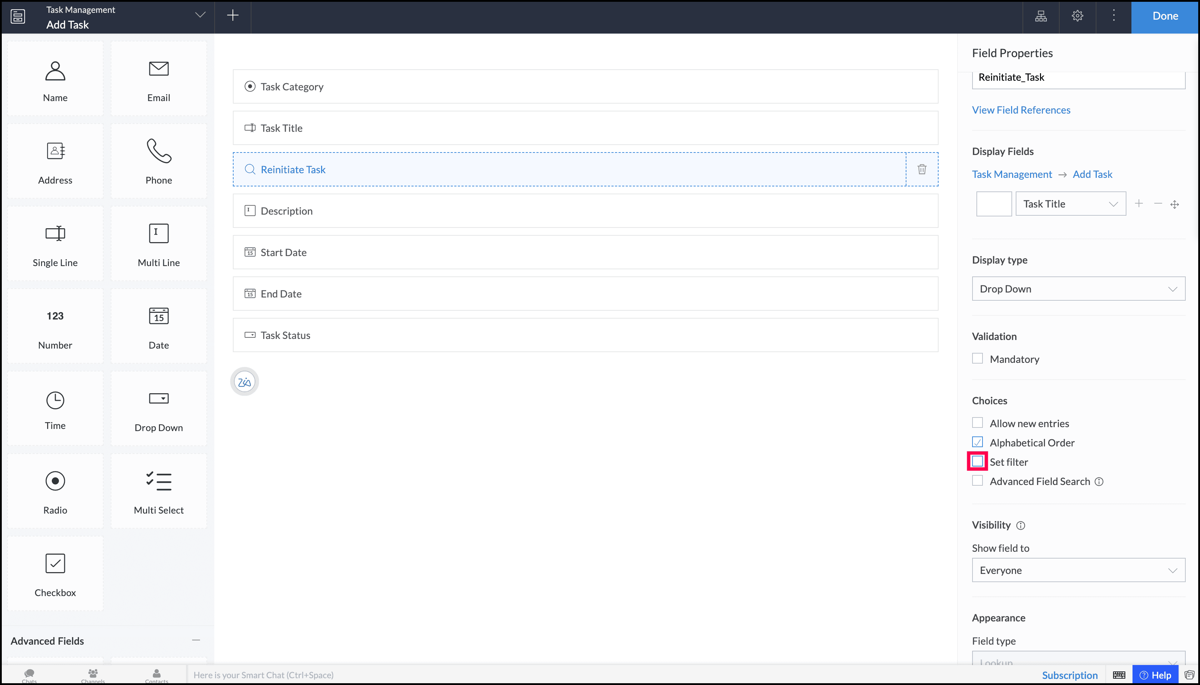Expand the Show field to Everyone dropdown
This screenshot has width=1200, height=685.
coord(1078,570)
